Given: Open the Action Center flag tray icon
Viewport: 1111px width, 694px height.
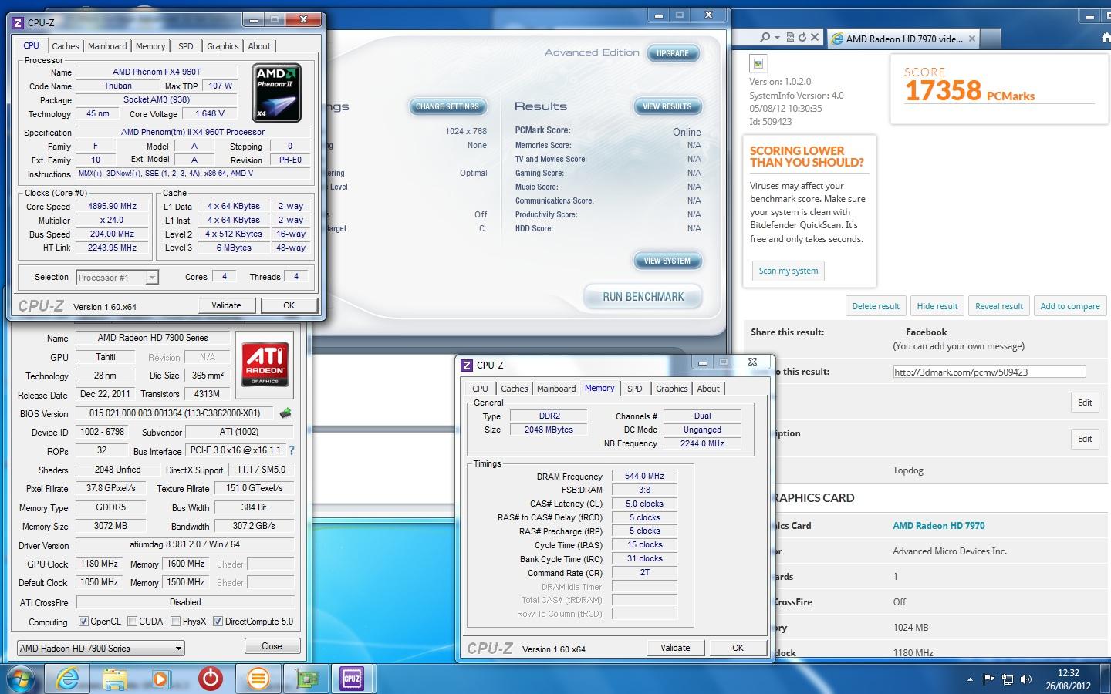Looking at the screenshot, I should [x=988, y=679].
